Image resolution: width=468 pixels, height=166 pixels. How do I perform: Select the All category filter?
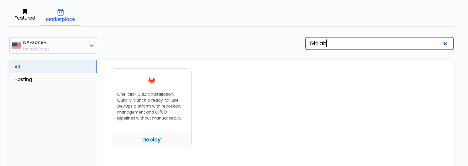click(53, 67)
